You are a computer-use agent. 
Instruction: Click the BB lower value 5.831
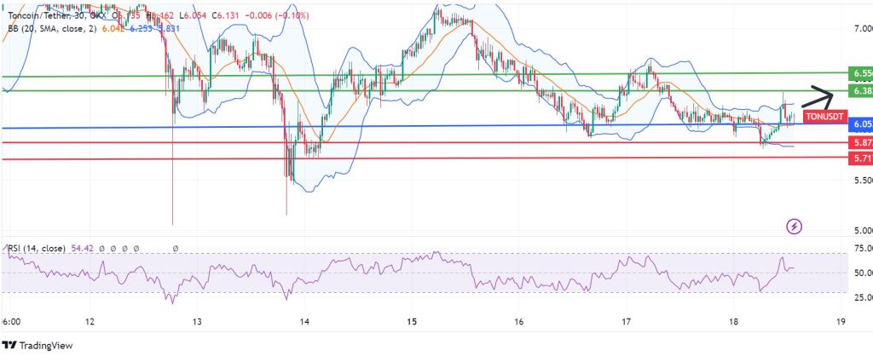[168, 28]
